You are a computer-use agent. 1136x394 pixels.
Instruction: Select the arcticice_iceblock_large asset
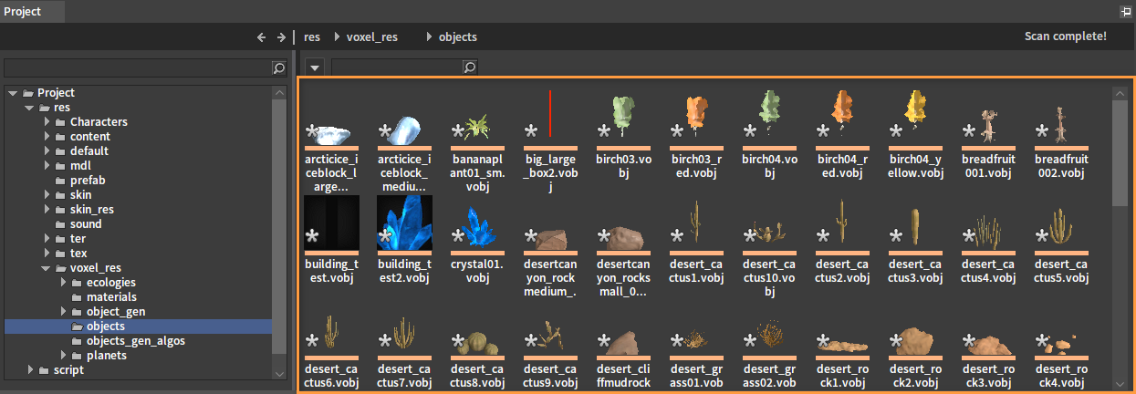pyautogui.click(x=331, y=135)
